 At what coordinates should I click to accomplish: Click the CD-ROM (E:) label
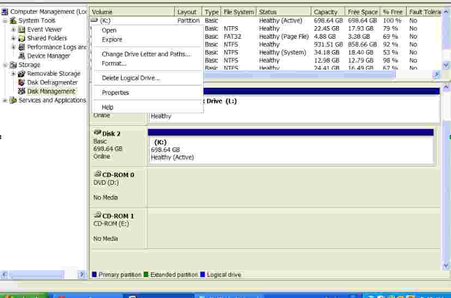111,224
